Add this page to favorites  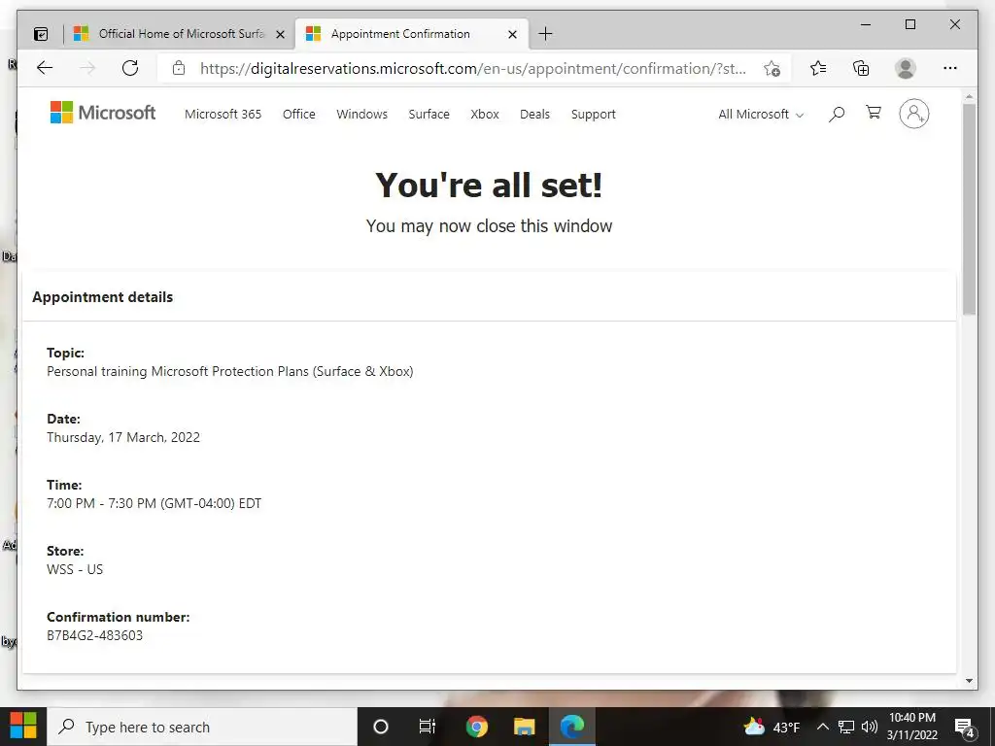tap(772, 69)
